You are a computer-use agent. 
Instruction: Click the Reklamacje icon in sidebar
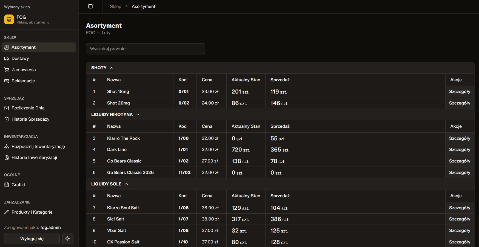(7, 81)
